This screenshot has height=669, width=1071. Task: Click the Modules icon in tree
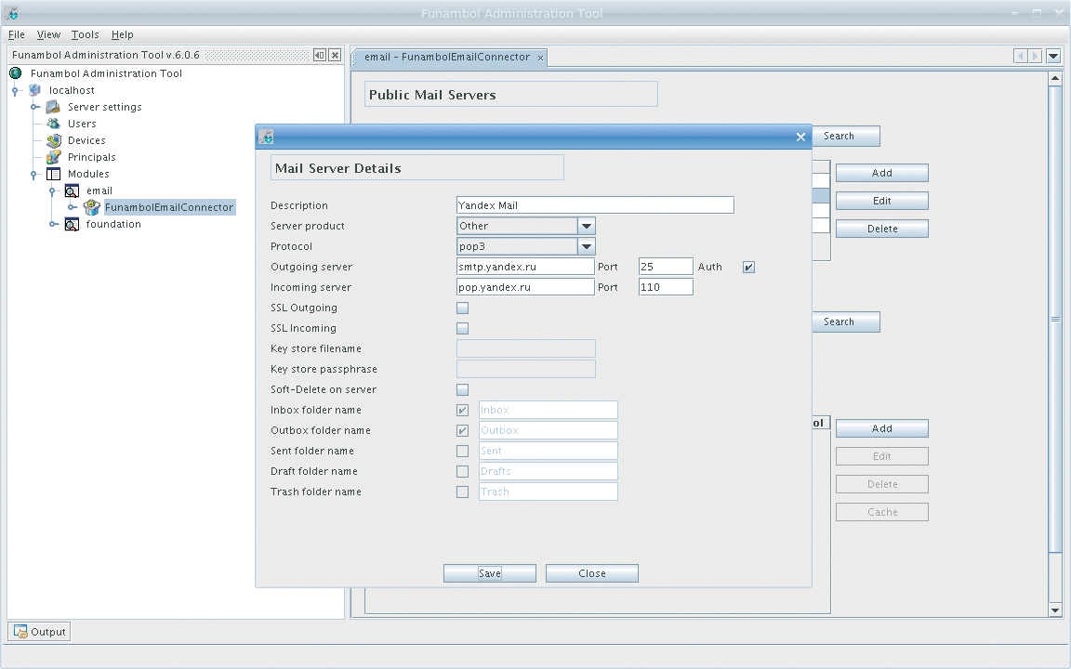(53, 174)
